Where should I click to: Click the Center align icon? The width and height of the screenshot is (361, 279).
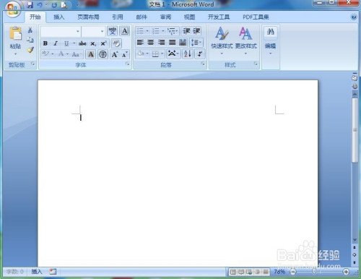coord(151,43)
